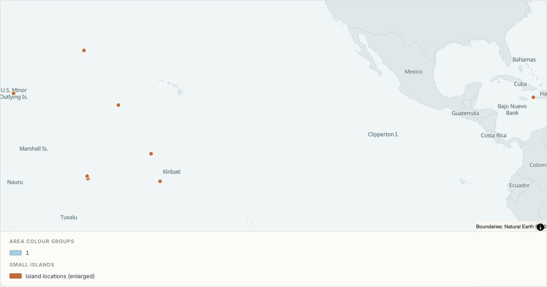
Task: Click the U.S. Minor Outlying Is. label
Action: (14, 93)
